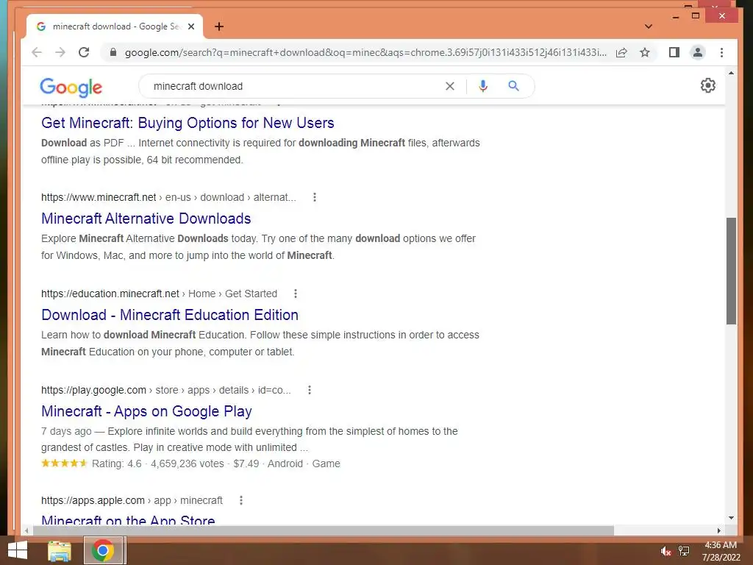Open Minecraft Alternative Downloads result
This screenshot has width=753, height=565.
146,218
